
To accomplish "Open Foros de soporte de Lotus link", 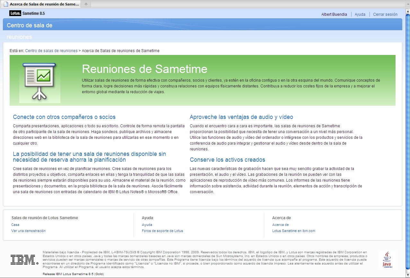I will pyautogui.click(x=162, y=231).
